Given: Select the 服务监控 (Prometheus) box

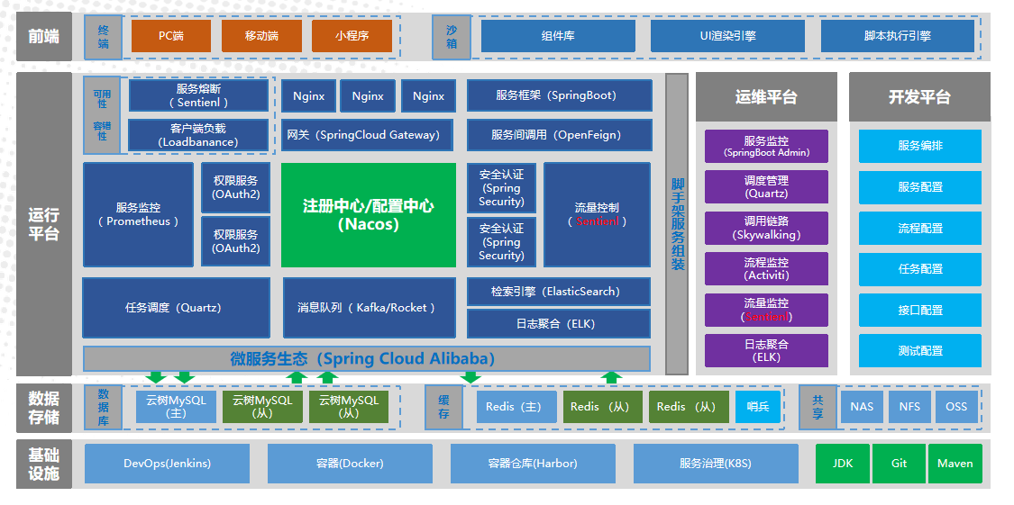Looking at the screenshot, I should [139, 214].
